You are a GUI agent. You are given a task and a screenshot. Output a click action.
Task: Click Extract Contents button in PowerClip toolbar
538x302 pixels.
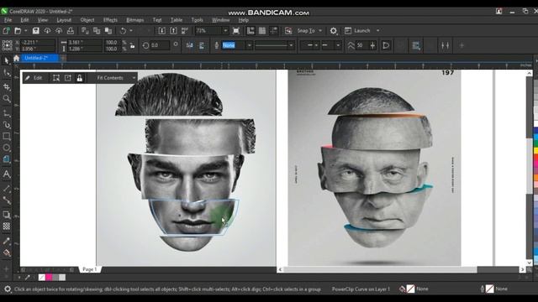68,78
